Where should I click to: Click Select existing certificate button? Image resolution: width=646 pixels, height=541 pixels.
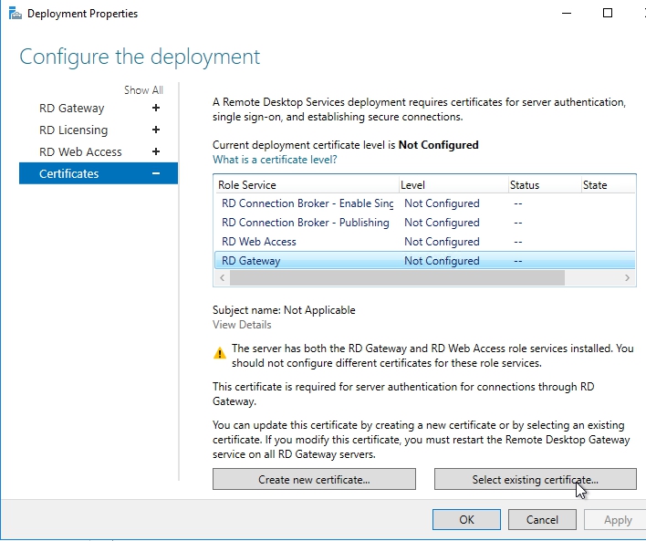click(535, 480)
